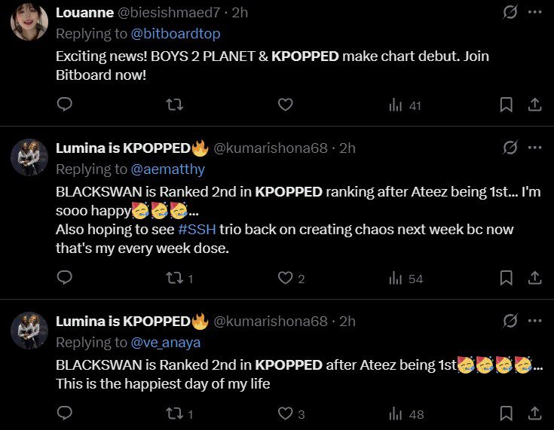The image size is (554, 430).
Task: Open more options on happiest day tweet
Action: point(534,322)
